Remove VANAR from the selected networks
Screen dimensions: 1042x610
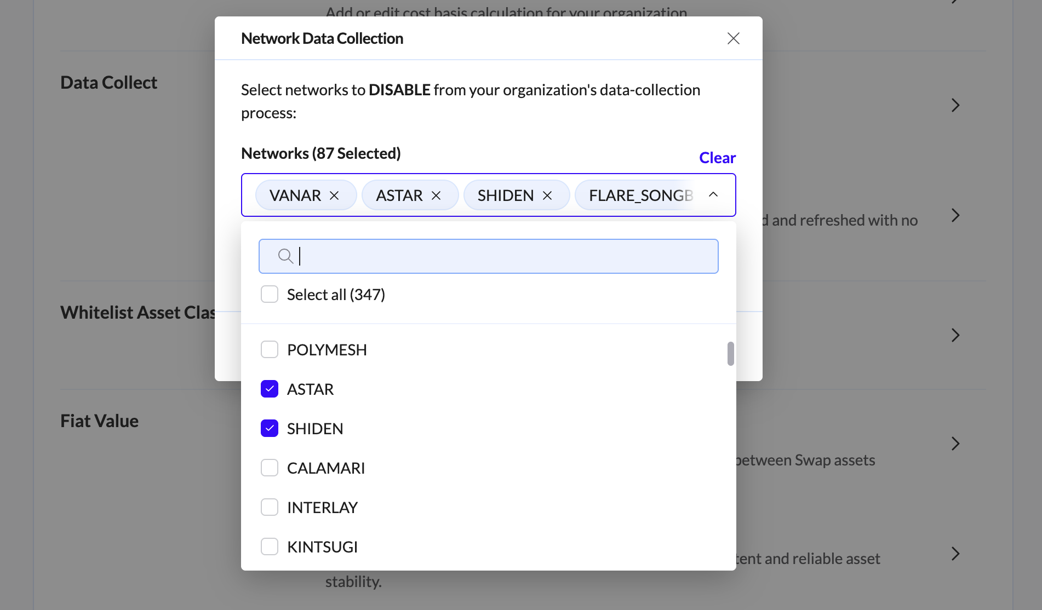click(335, 195)
